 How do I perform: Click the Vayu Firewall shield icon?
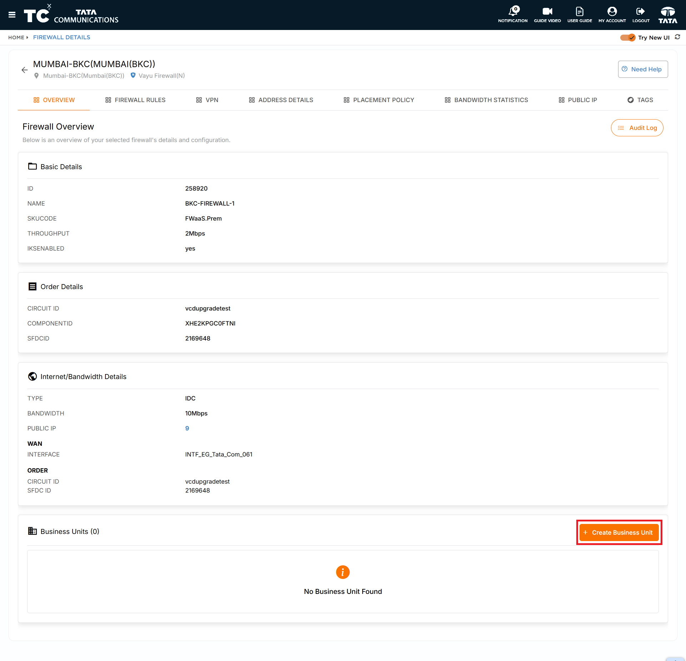tap(133, 75)
